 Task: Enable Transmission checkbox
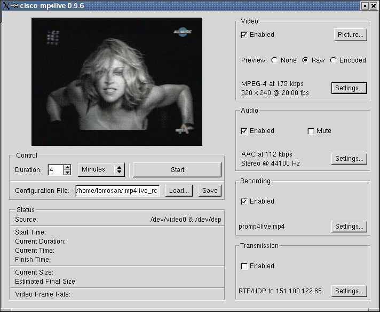click(244, 266)
